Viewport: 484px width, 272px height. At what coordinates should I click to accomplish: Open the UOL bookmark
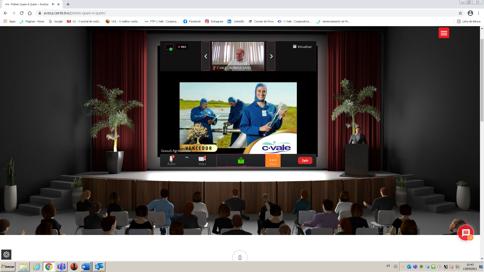pos(123,21)
